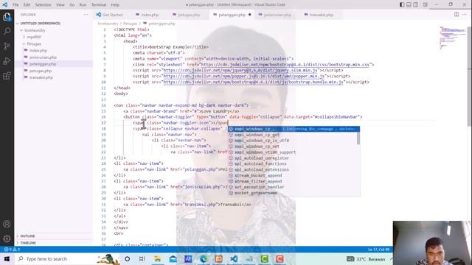Open the Explorer view in activity bar

click(x=7, y=16)
